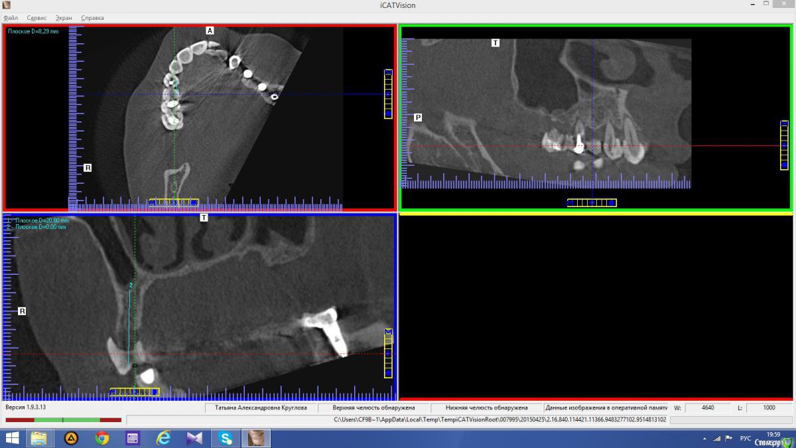Viewport: 796px width, 448px height.
Task: Open Internet Explorer from the taskbar
Action: click(x=163, y=438)
